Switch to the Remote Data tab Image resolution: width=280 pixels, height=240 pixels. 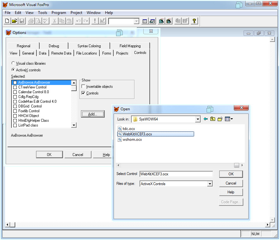61,53
